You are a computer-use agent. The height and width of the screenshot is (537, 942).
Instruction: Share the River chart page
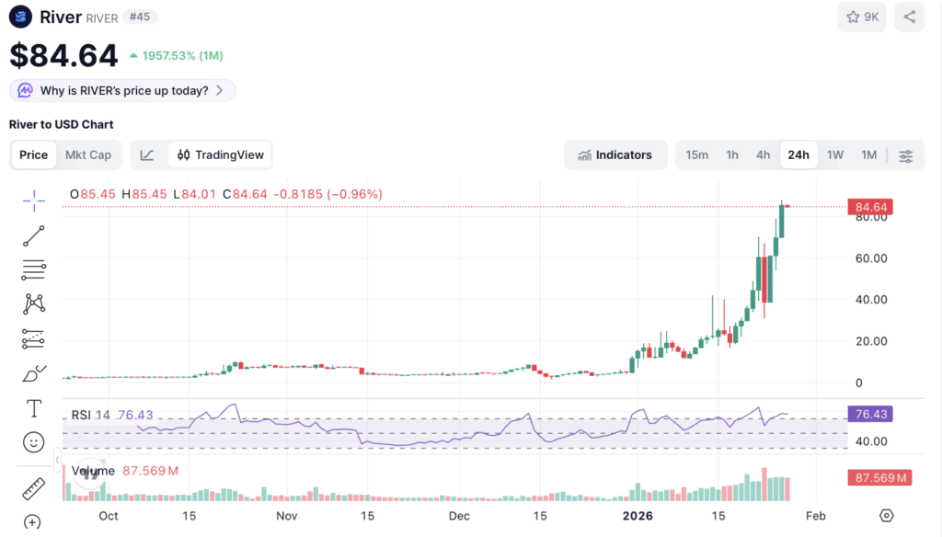[x=910, y=17]
